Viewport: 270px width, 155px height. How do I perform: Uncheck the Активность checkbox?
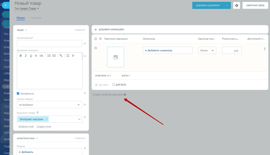(18, 94)
